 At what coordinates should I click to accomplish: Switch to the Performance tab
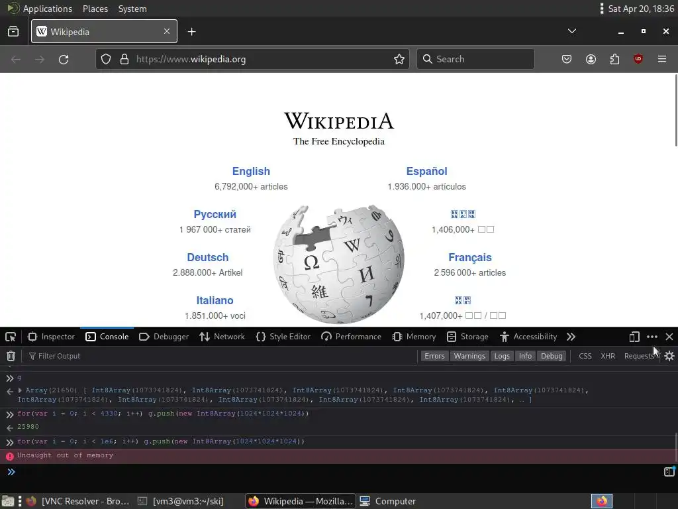tap(352, 337)
